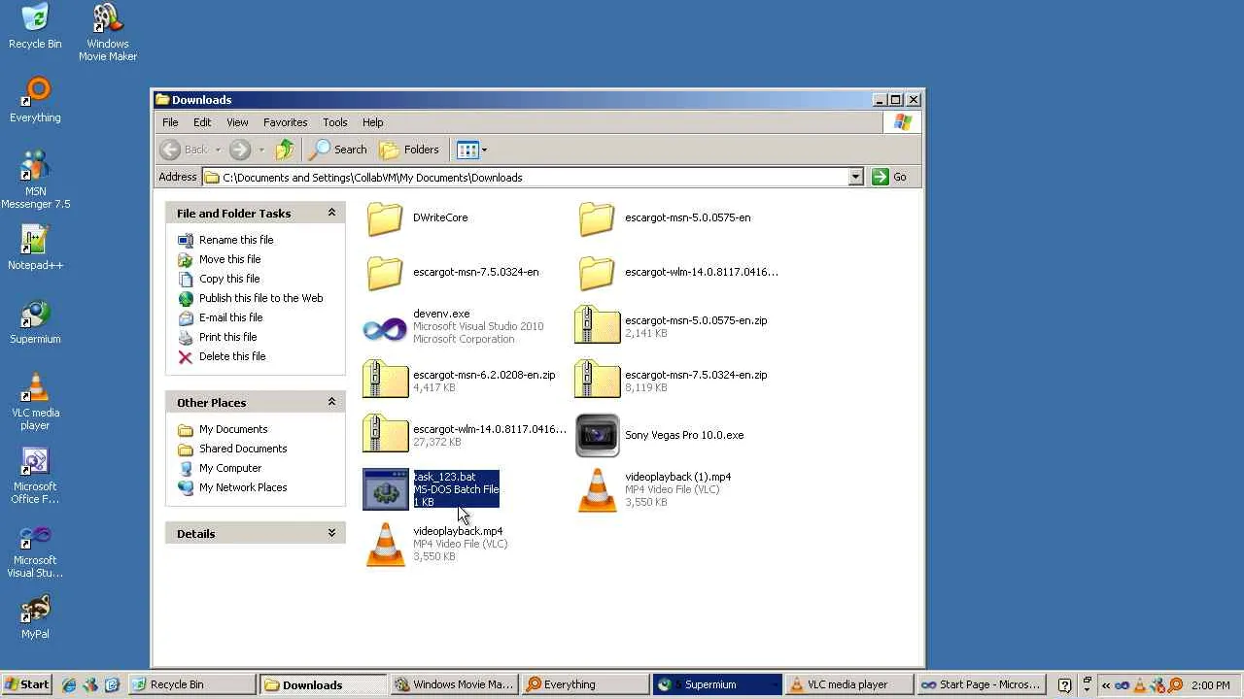Switch to Windows Movie Maker taskbar button
Screen dimensions: 1244x699
(x=453, y=684)
